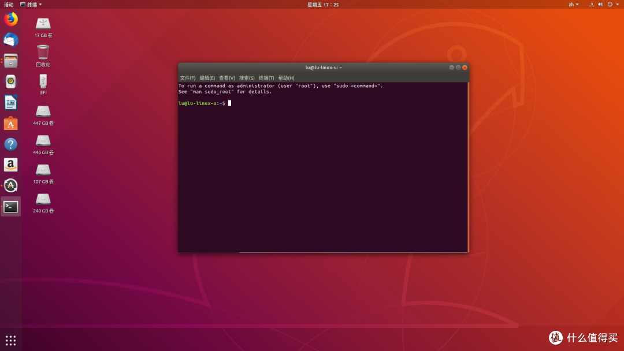Open the power menu icon

[610, 5]
